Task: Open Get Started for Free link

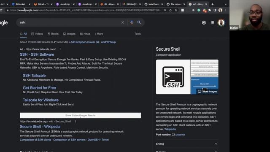Action: coord(39,88)
